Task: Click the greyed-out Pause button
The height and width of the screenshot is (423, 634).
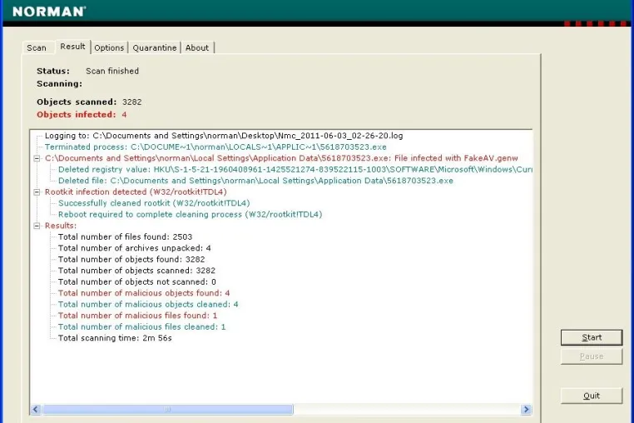Action: (x=591, y=356)
